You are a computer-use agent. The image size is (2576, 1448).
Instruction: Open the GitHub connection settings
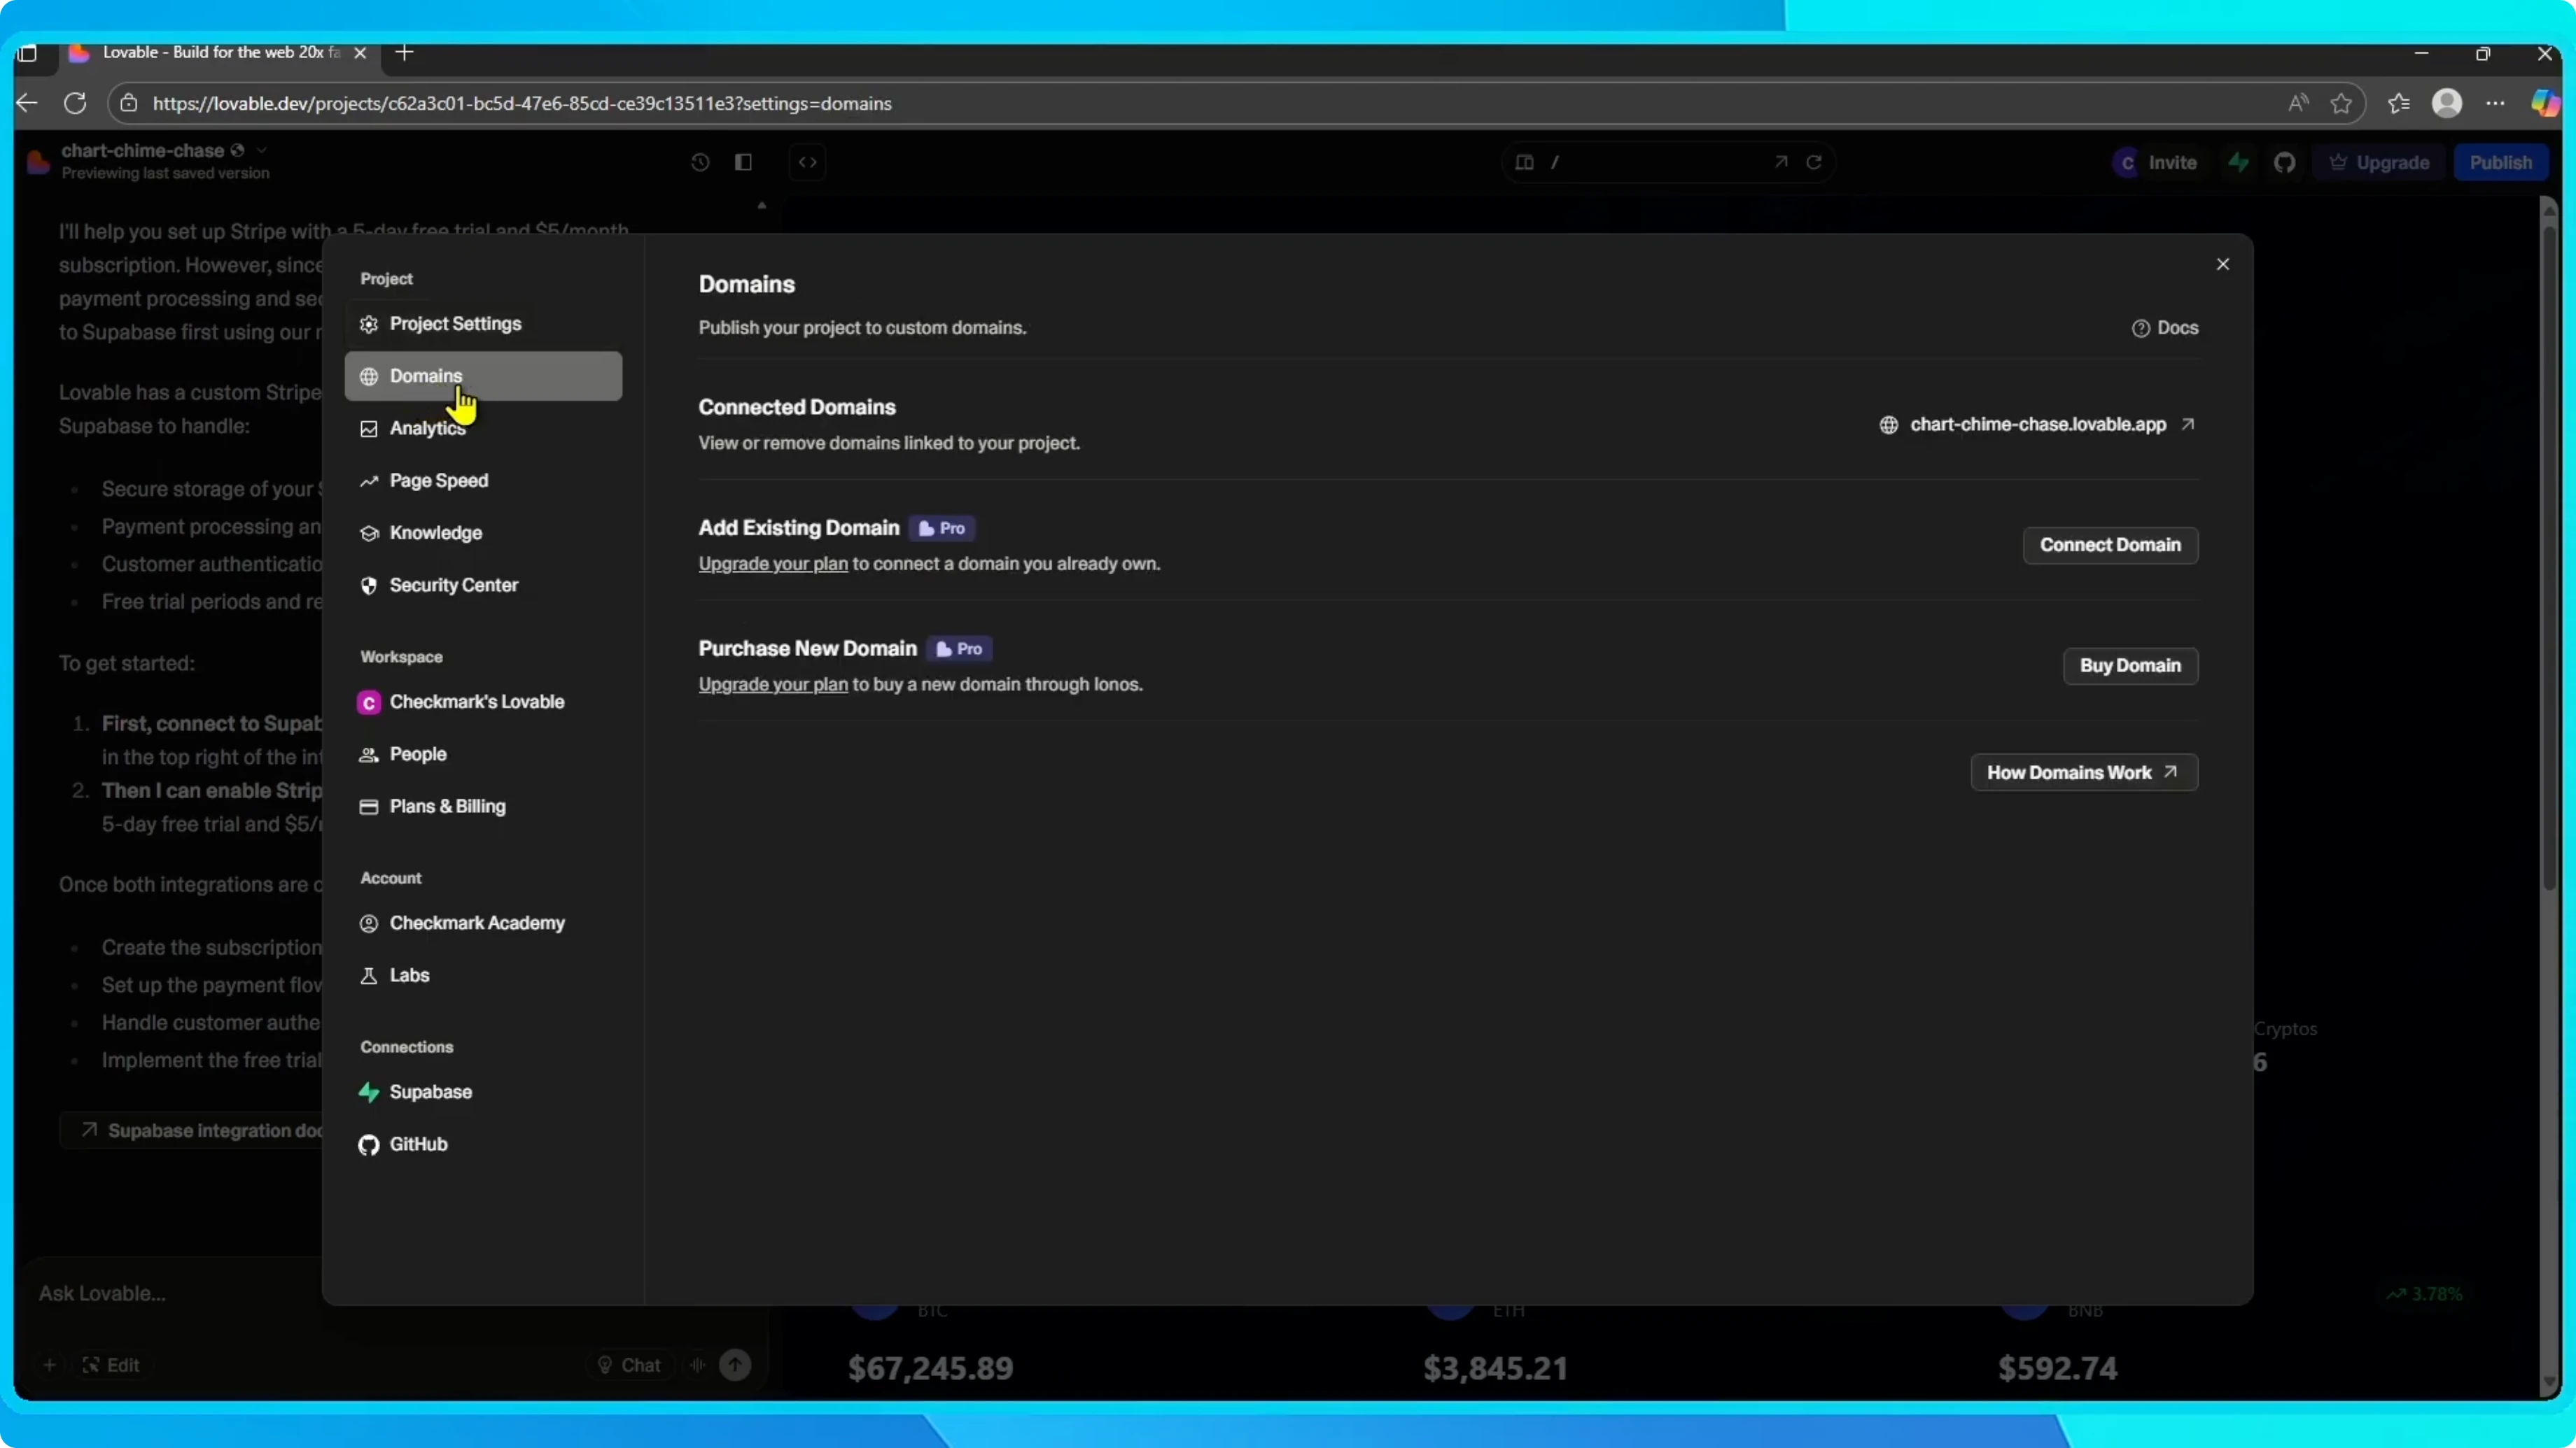click(483, 1144)
